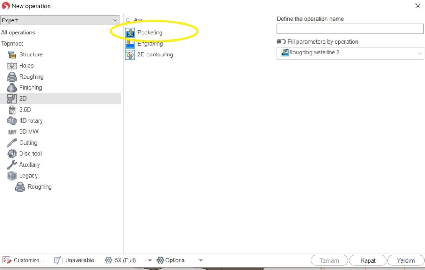Click the Cutting category icon
Viewport: 425px width, 270px height.
point(12,143)
